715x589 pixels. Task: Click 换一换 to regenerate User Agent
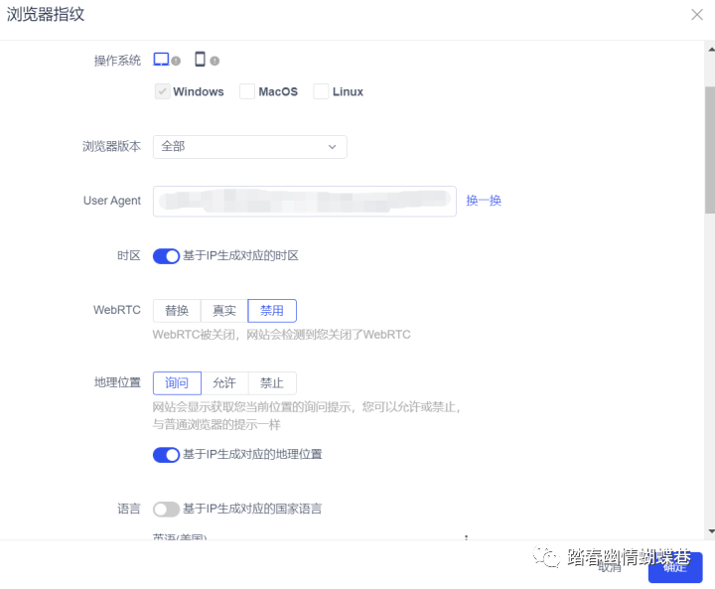pos(484,201)
